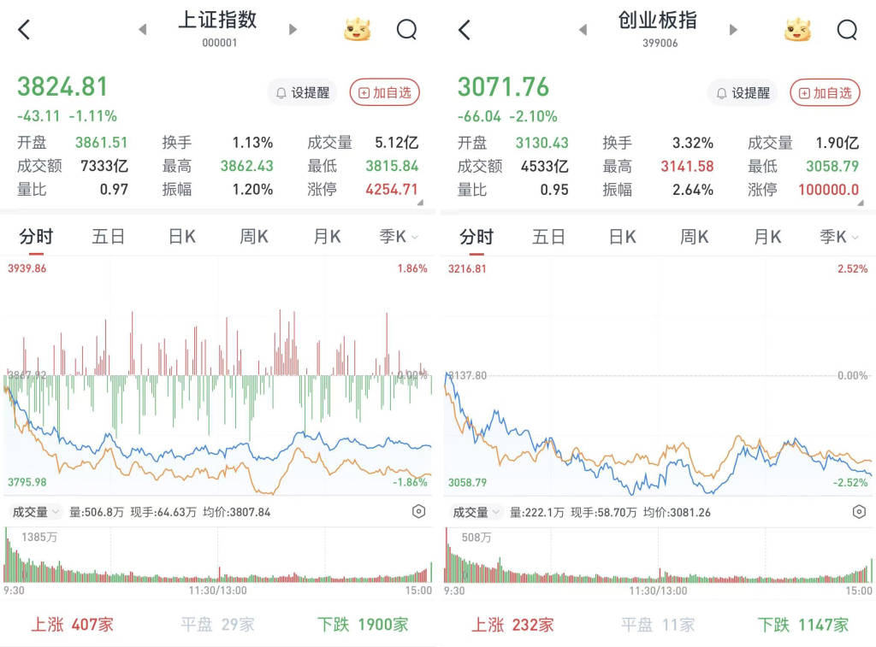Expand the 上证指数 quote details corner triangle

pyautogui.click(x=419, y=203)
